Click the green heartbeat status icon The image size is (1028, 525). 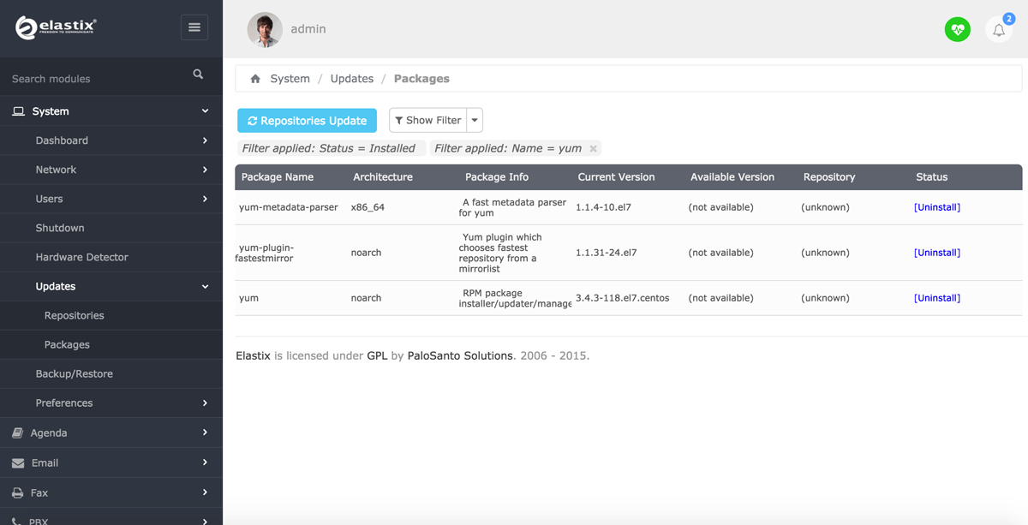tap(957, 29)
